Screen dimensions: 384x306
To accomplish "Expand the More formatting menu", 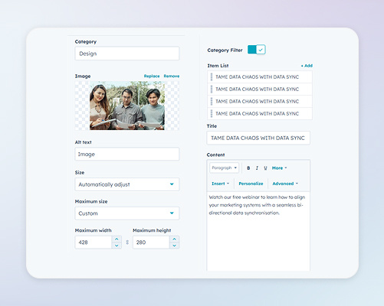I will (x=279, y=168).
